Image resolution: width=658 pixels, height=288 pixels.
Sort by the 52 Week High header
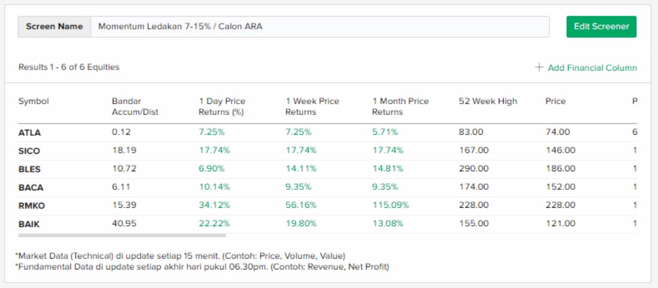point(487,101)
